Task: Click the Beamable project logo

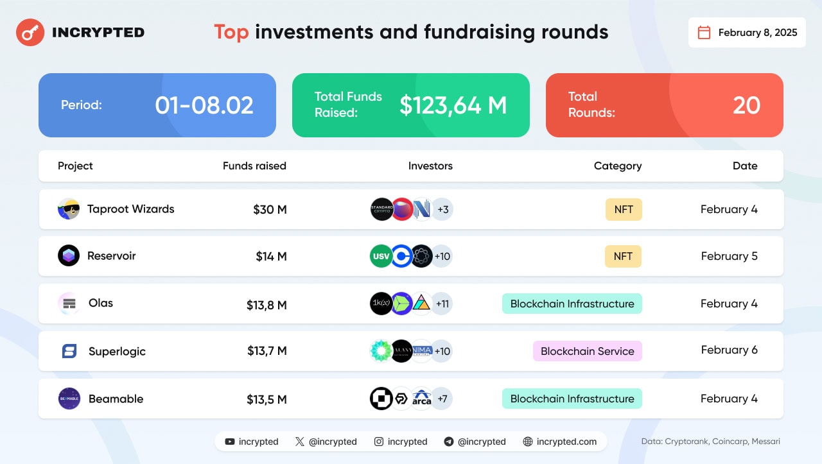Action: click(69, 399)
